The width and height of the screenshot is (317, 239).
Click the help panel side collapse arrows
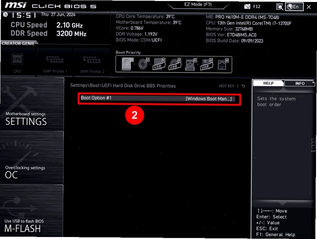(x=313, y=151)
